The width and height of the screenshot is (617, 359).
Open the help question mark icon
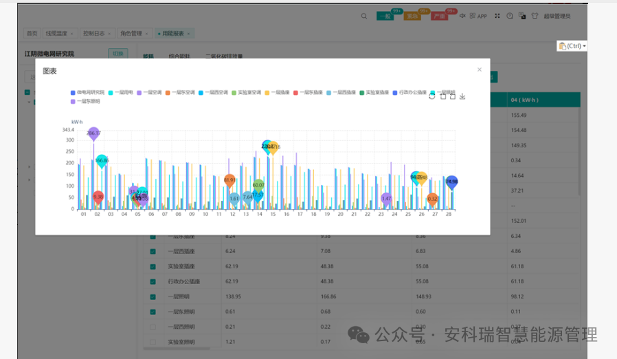[510, 16]
